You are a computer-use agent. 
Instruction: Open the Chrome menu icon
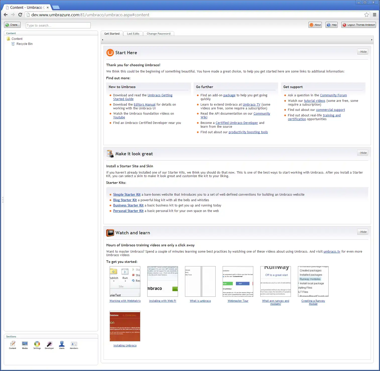(374, 15)
